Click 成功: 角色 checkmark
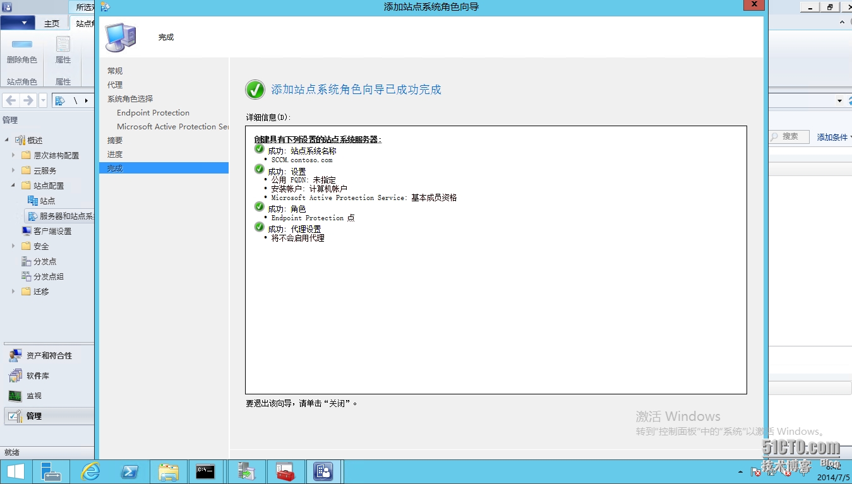Image resolution: width=852 pixels, height=484 pixels. coord(259,206)
